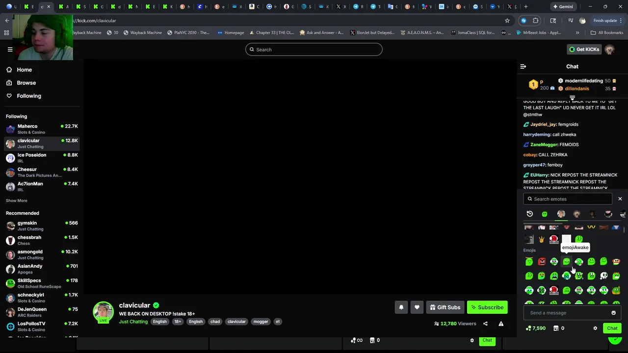Open gymskin recommended channel
The image size is (628, 353).
(x=42, y=226)
